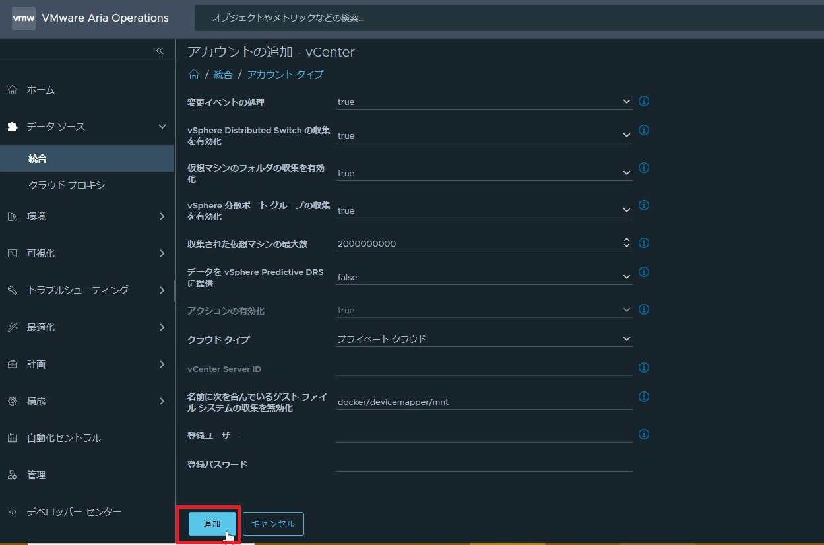Click the 登録パスワード input field
824x545 pixels.
tap(484, 464)
